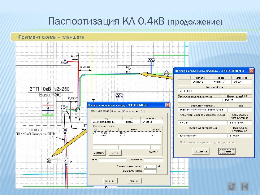Click the 4,2 m dimension label
260x195 pixels.
click(x=74, y=56)
